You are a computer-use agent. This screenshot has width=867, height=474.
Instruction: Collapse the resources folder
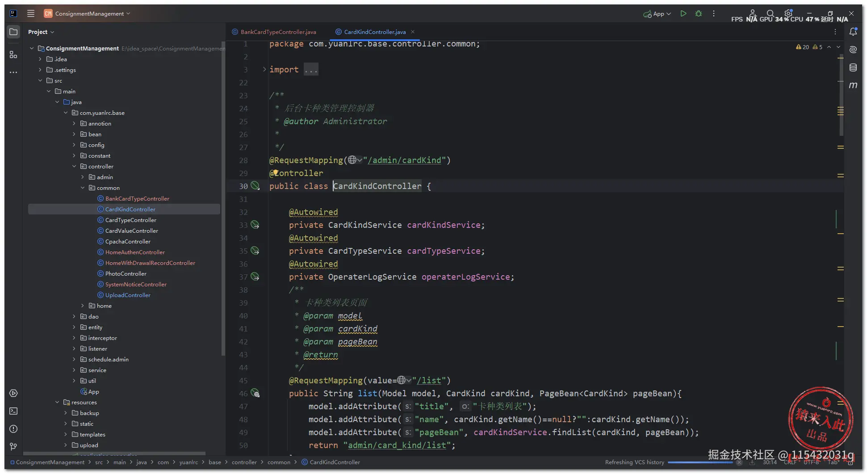tap(57, 402)
